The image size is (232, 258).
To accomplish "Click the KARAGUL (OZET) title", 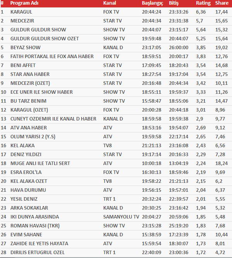I will click(29, 110).
